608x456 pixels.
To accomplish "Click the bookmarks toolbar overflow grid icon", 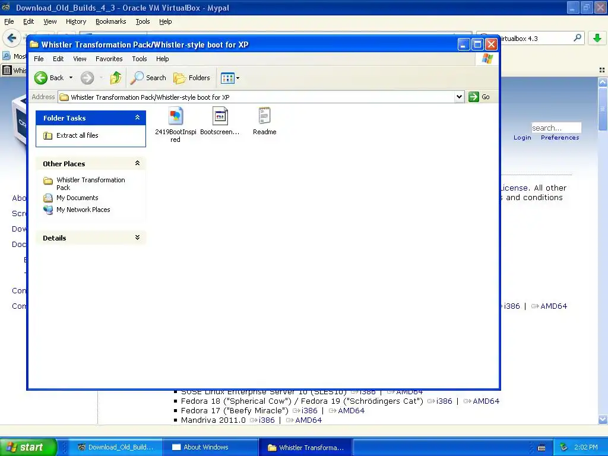I will pos(602,70).
